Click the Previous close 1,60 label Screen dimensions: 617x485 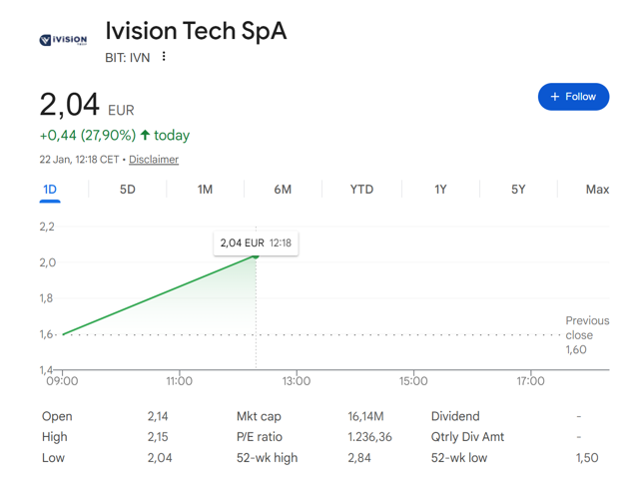coord(587,335)
